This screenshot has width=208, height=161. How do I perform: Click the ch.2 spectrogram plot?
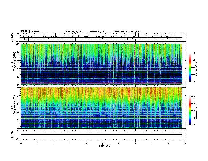point(101,108)
